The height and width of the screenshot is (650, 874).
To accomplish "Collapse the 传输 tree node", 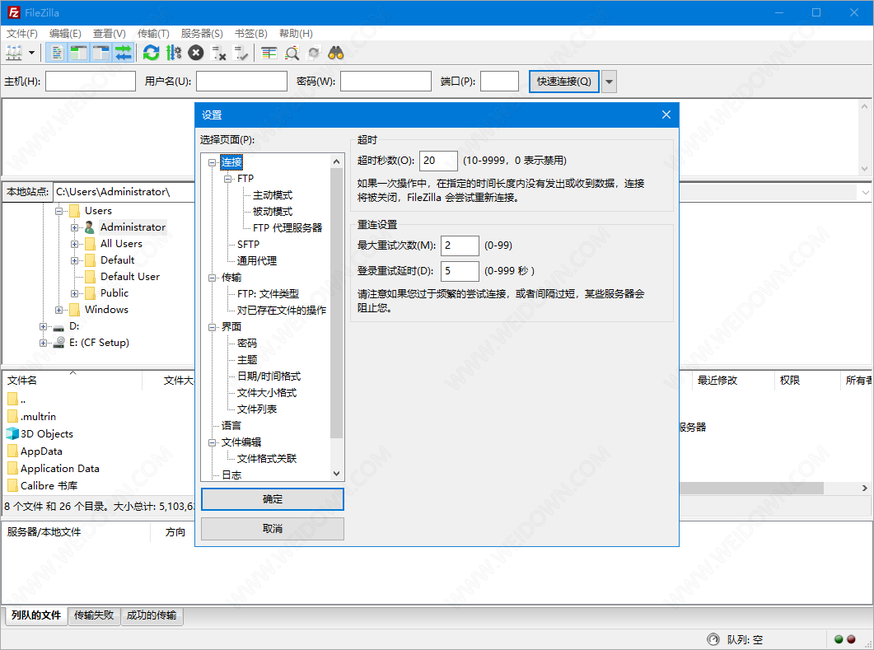I will (x=213, y=278).
